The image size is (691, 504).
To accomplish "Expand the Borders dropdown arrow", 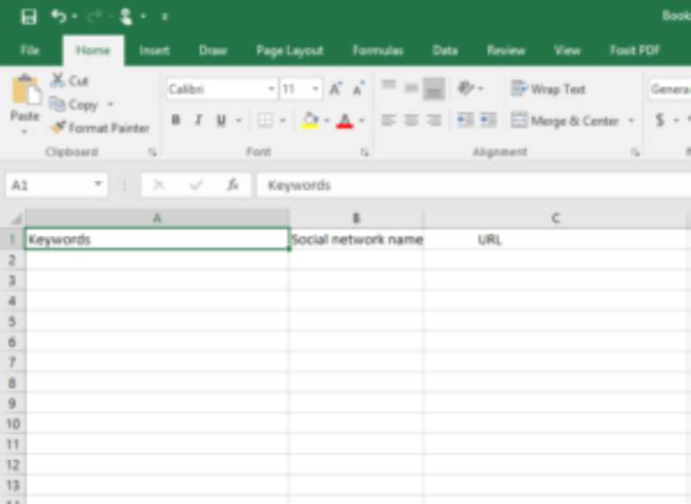I will [283, 120].
